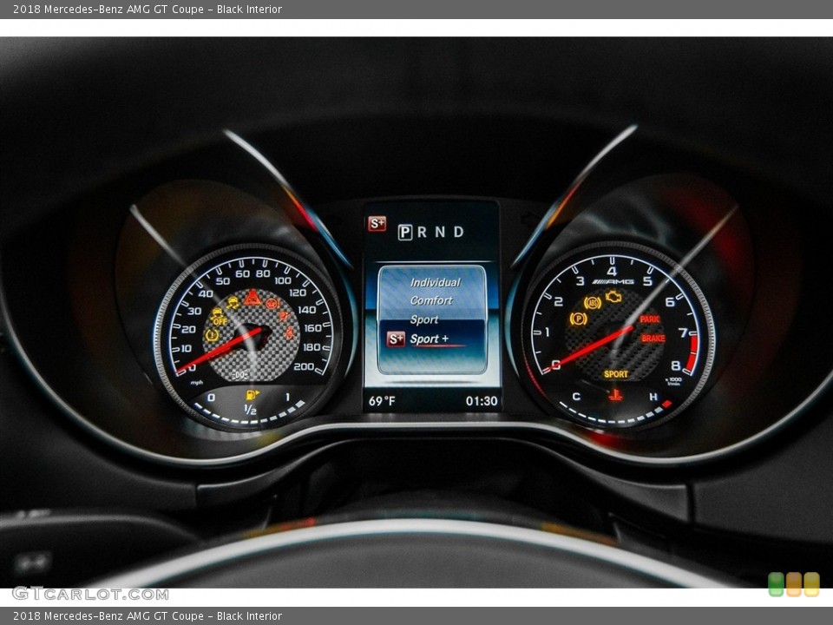This screenshot has width=833, height=625.
Task: Tap the yellow skidding car ESP light
Action: pyautogui.click(x=233, y=302)
